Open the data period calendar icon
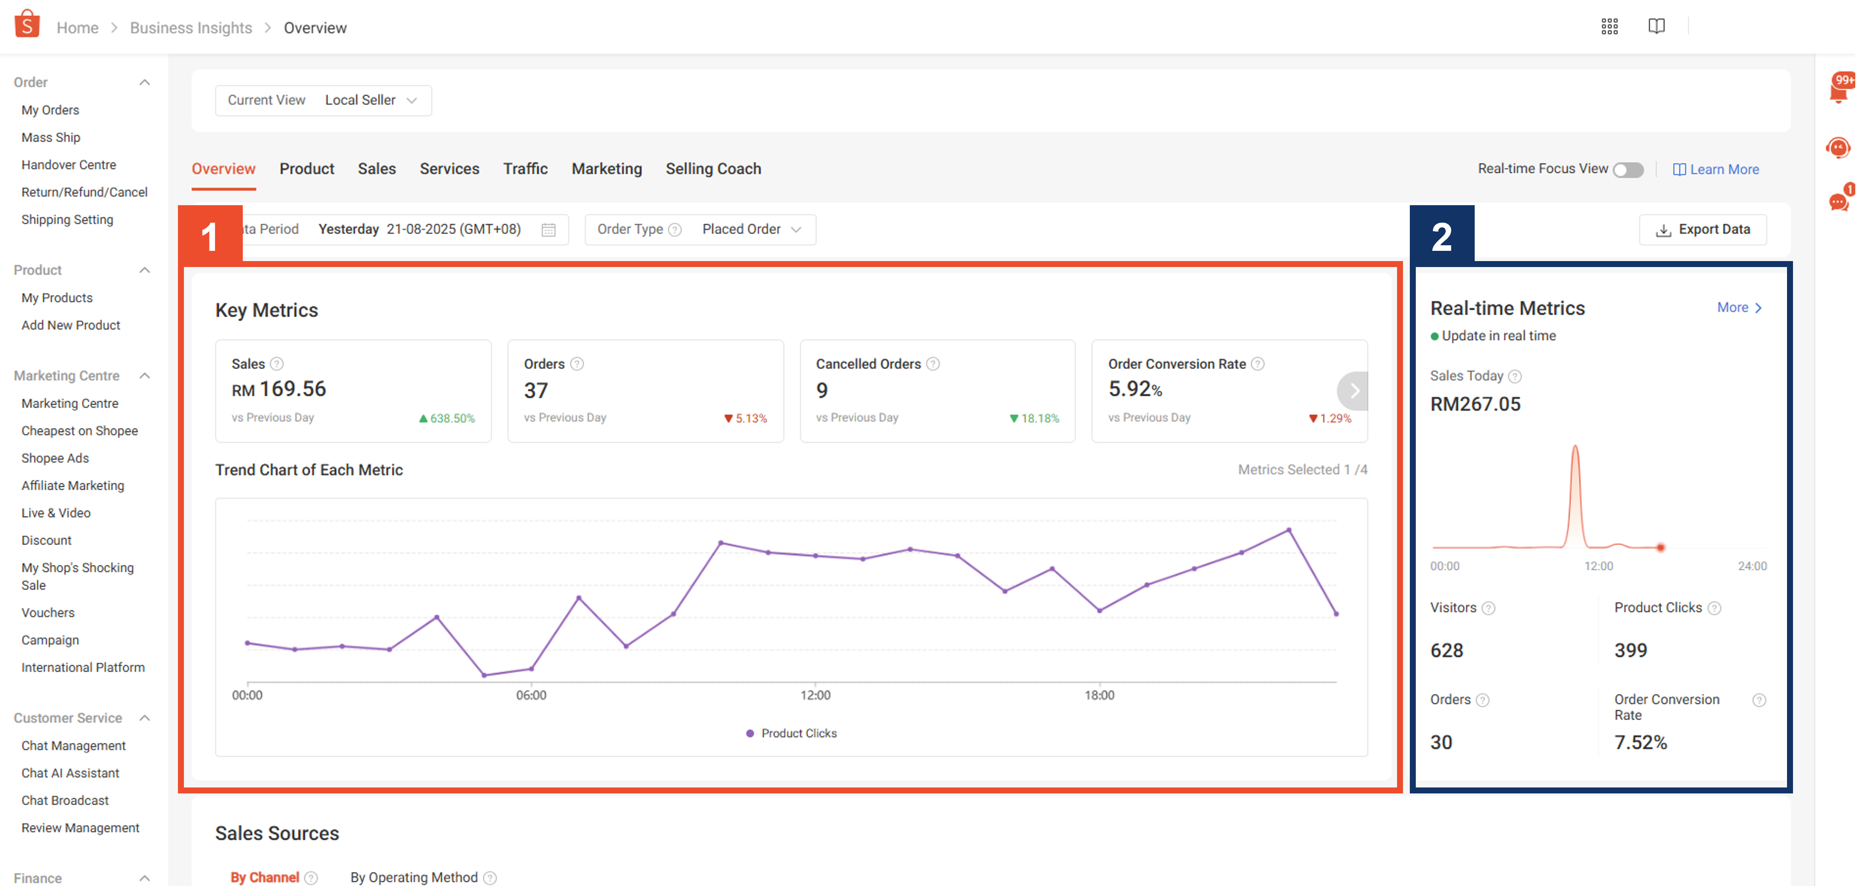 pos(548,230)
